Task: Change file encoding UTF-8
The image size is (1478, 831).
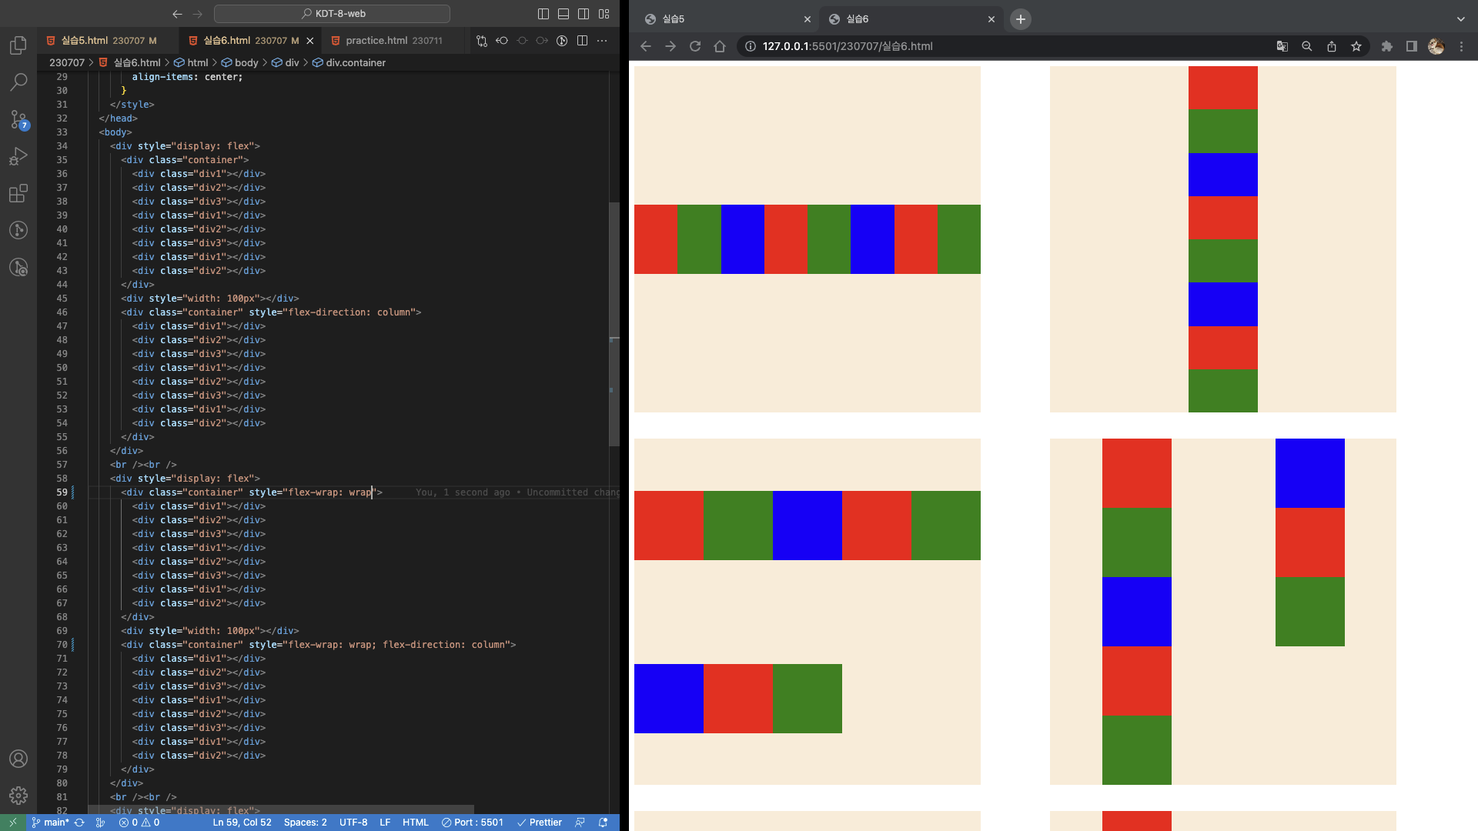Action: click(353, 823)
